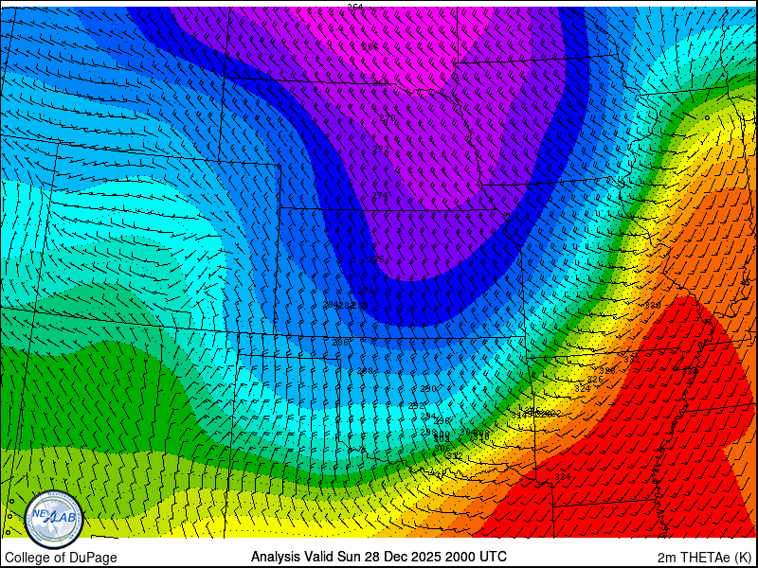This screenshot has width=758, height=568.
Task: Click the 286 contour label
Action: click(340, 343)
